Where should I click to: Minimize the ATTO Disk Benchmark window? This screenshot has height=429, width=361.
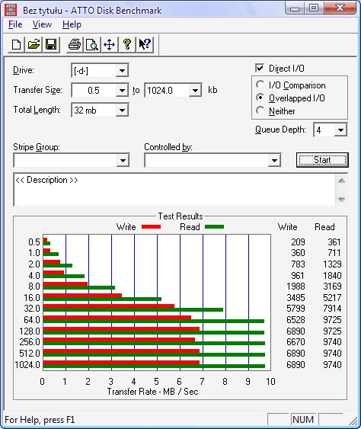coord(295,8)
